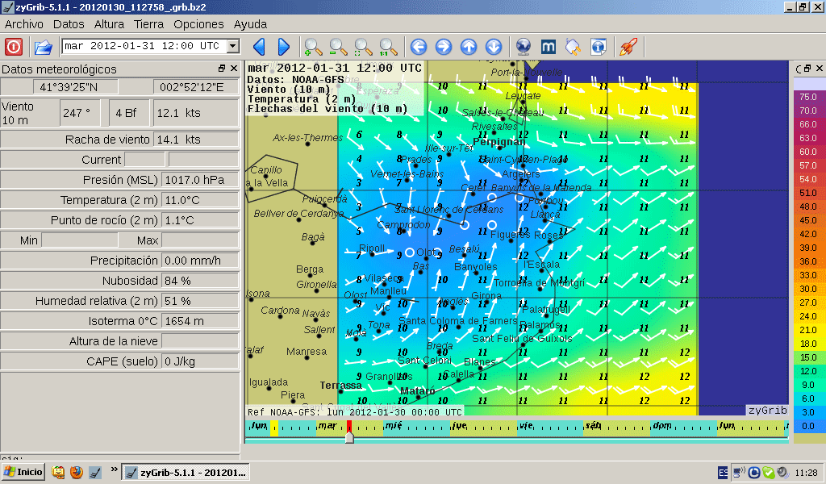The height and width of the screenshot is (484, 826).
Task: Go to previous forecast time step
Action: 259,47
